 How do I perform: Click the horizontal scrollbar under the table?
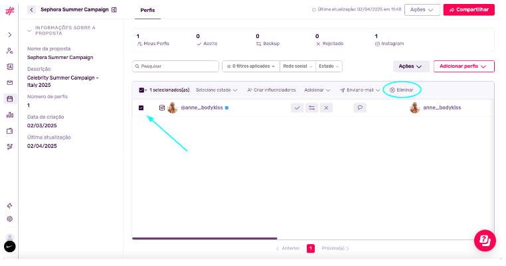pyautogui.click(x=205, y=239)
